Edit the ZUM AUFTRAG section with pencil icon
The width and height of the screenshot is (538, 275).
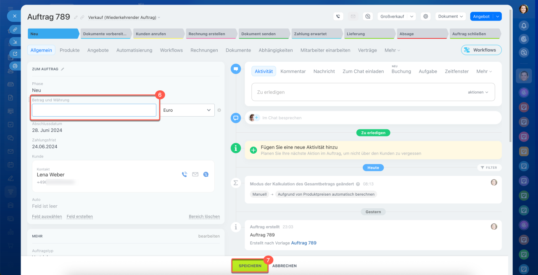63,69
